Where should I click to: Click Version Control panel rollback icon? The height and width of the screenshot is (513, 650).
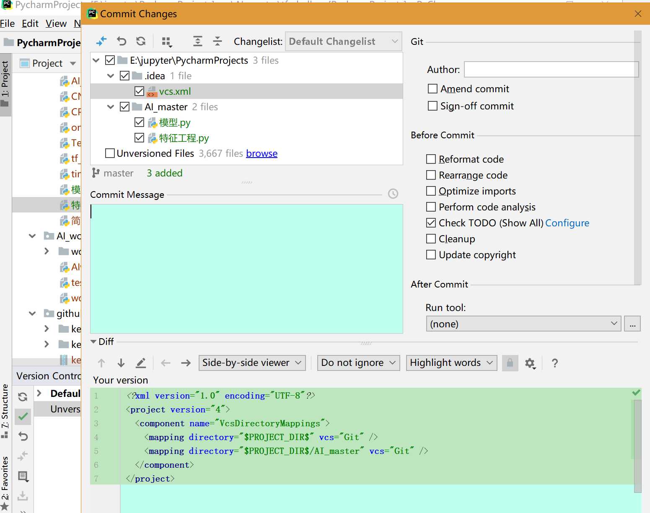[23, 436]
